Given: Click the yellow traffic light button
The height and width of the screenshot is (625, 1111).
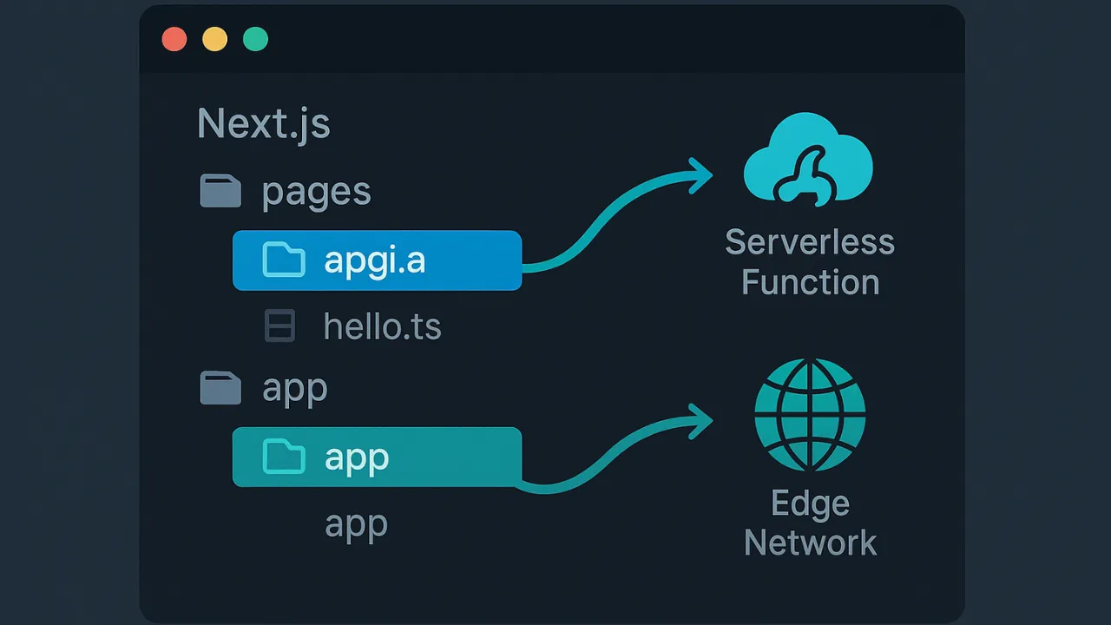Looking at the screenshot, I should [214, 38].
